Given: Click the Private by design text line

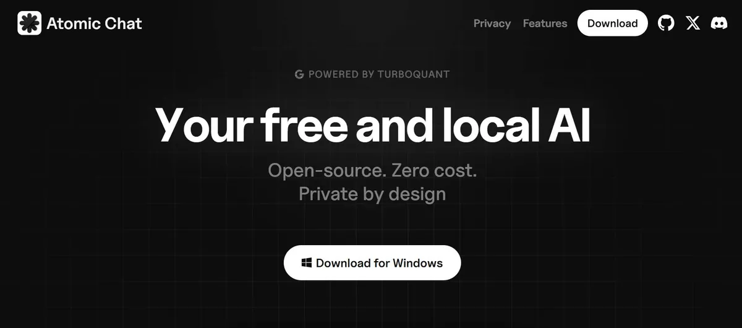Looking at the screenshot, I should [372, 194].
